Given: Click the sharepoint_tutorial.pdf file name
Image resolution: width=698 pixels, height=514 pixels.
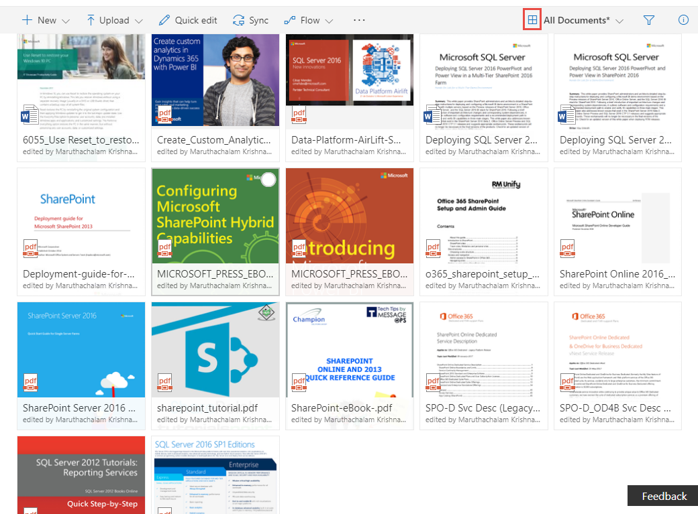Looking at the screenshot, I should pyautogui.click(x=207, y=407).
